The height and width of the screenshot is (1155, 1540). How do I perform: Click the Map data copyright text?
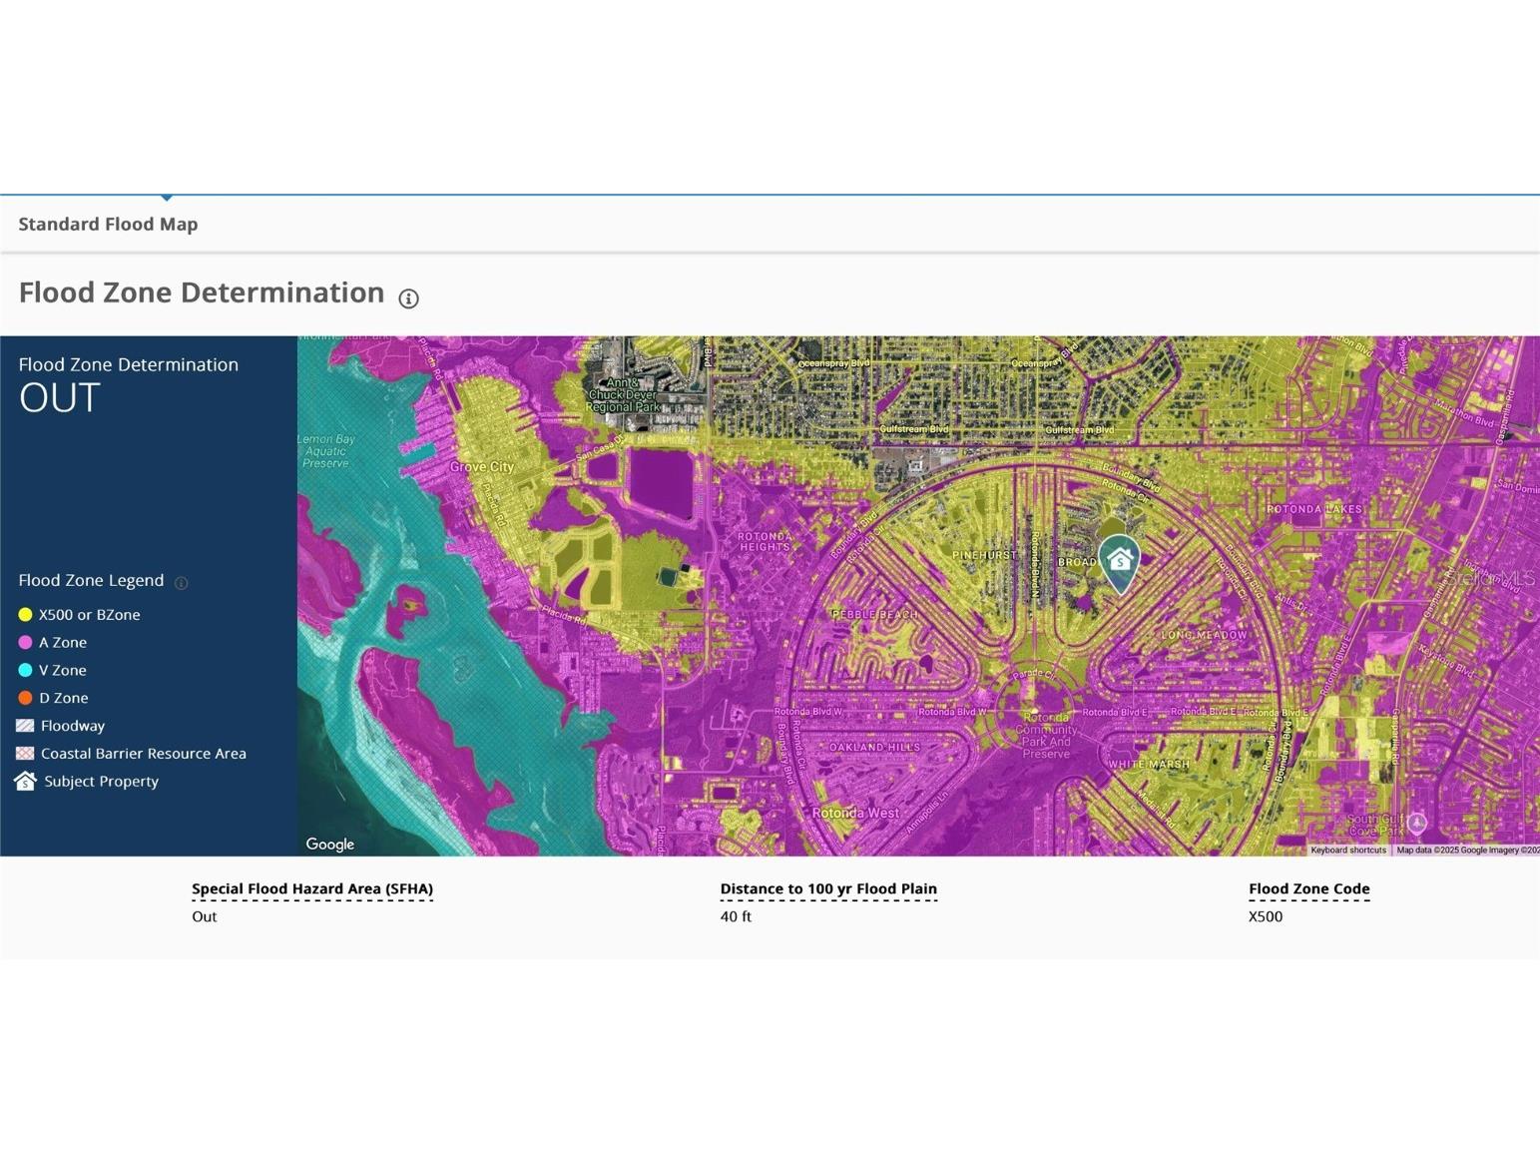click(1465, 851)
